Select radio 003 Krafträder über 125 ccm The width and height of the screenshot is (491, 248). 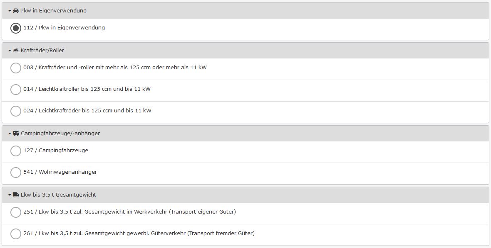pyautogui.click(x=16, y=68)
